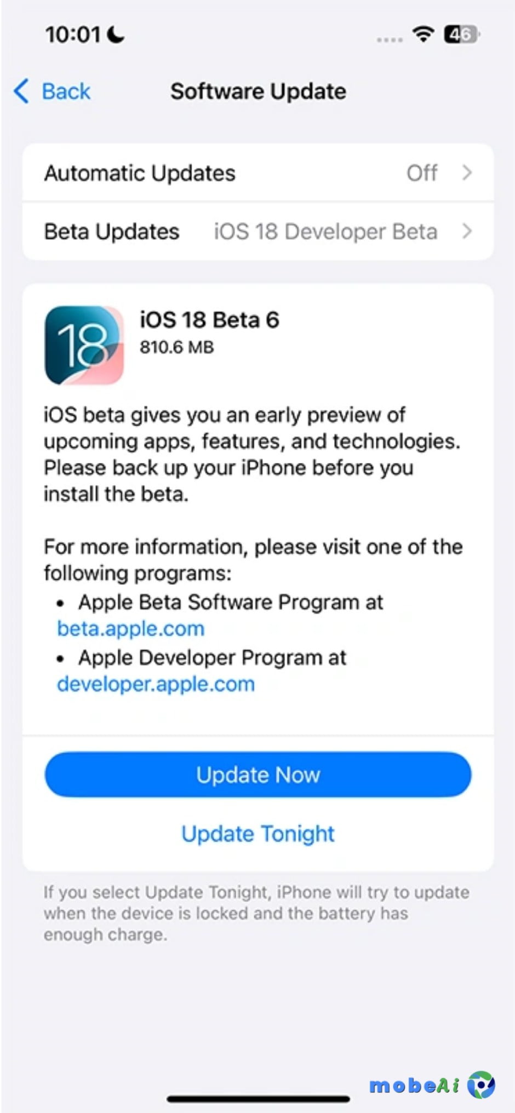Tap the mobeAi watermark logo icon
Image resolution: width=515 pixels, height=1113 pixels.
click(481, 1085)
